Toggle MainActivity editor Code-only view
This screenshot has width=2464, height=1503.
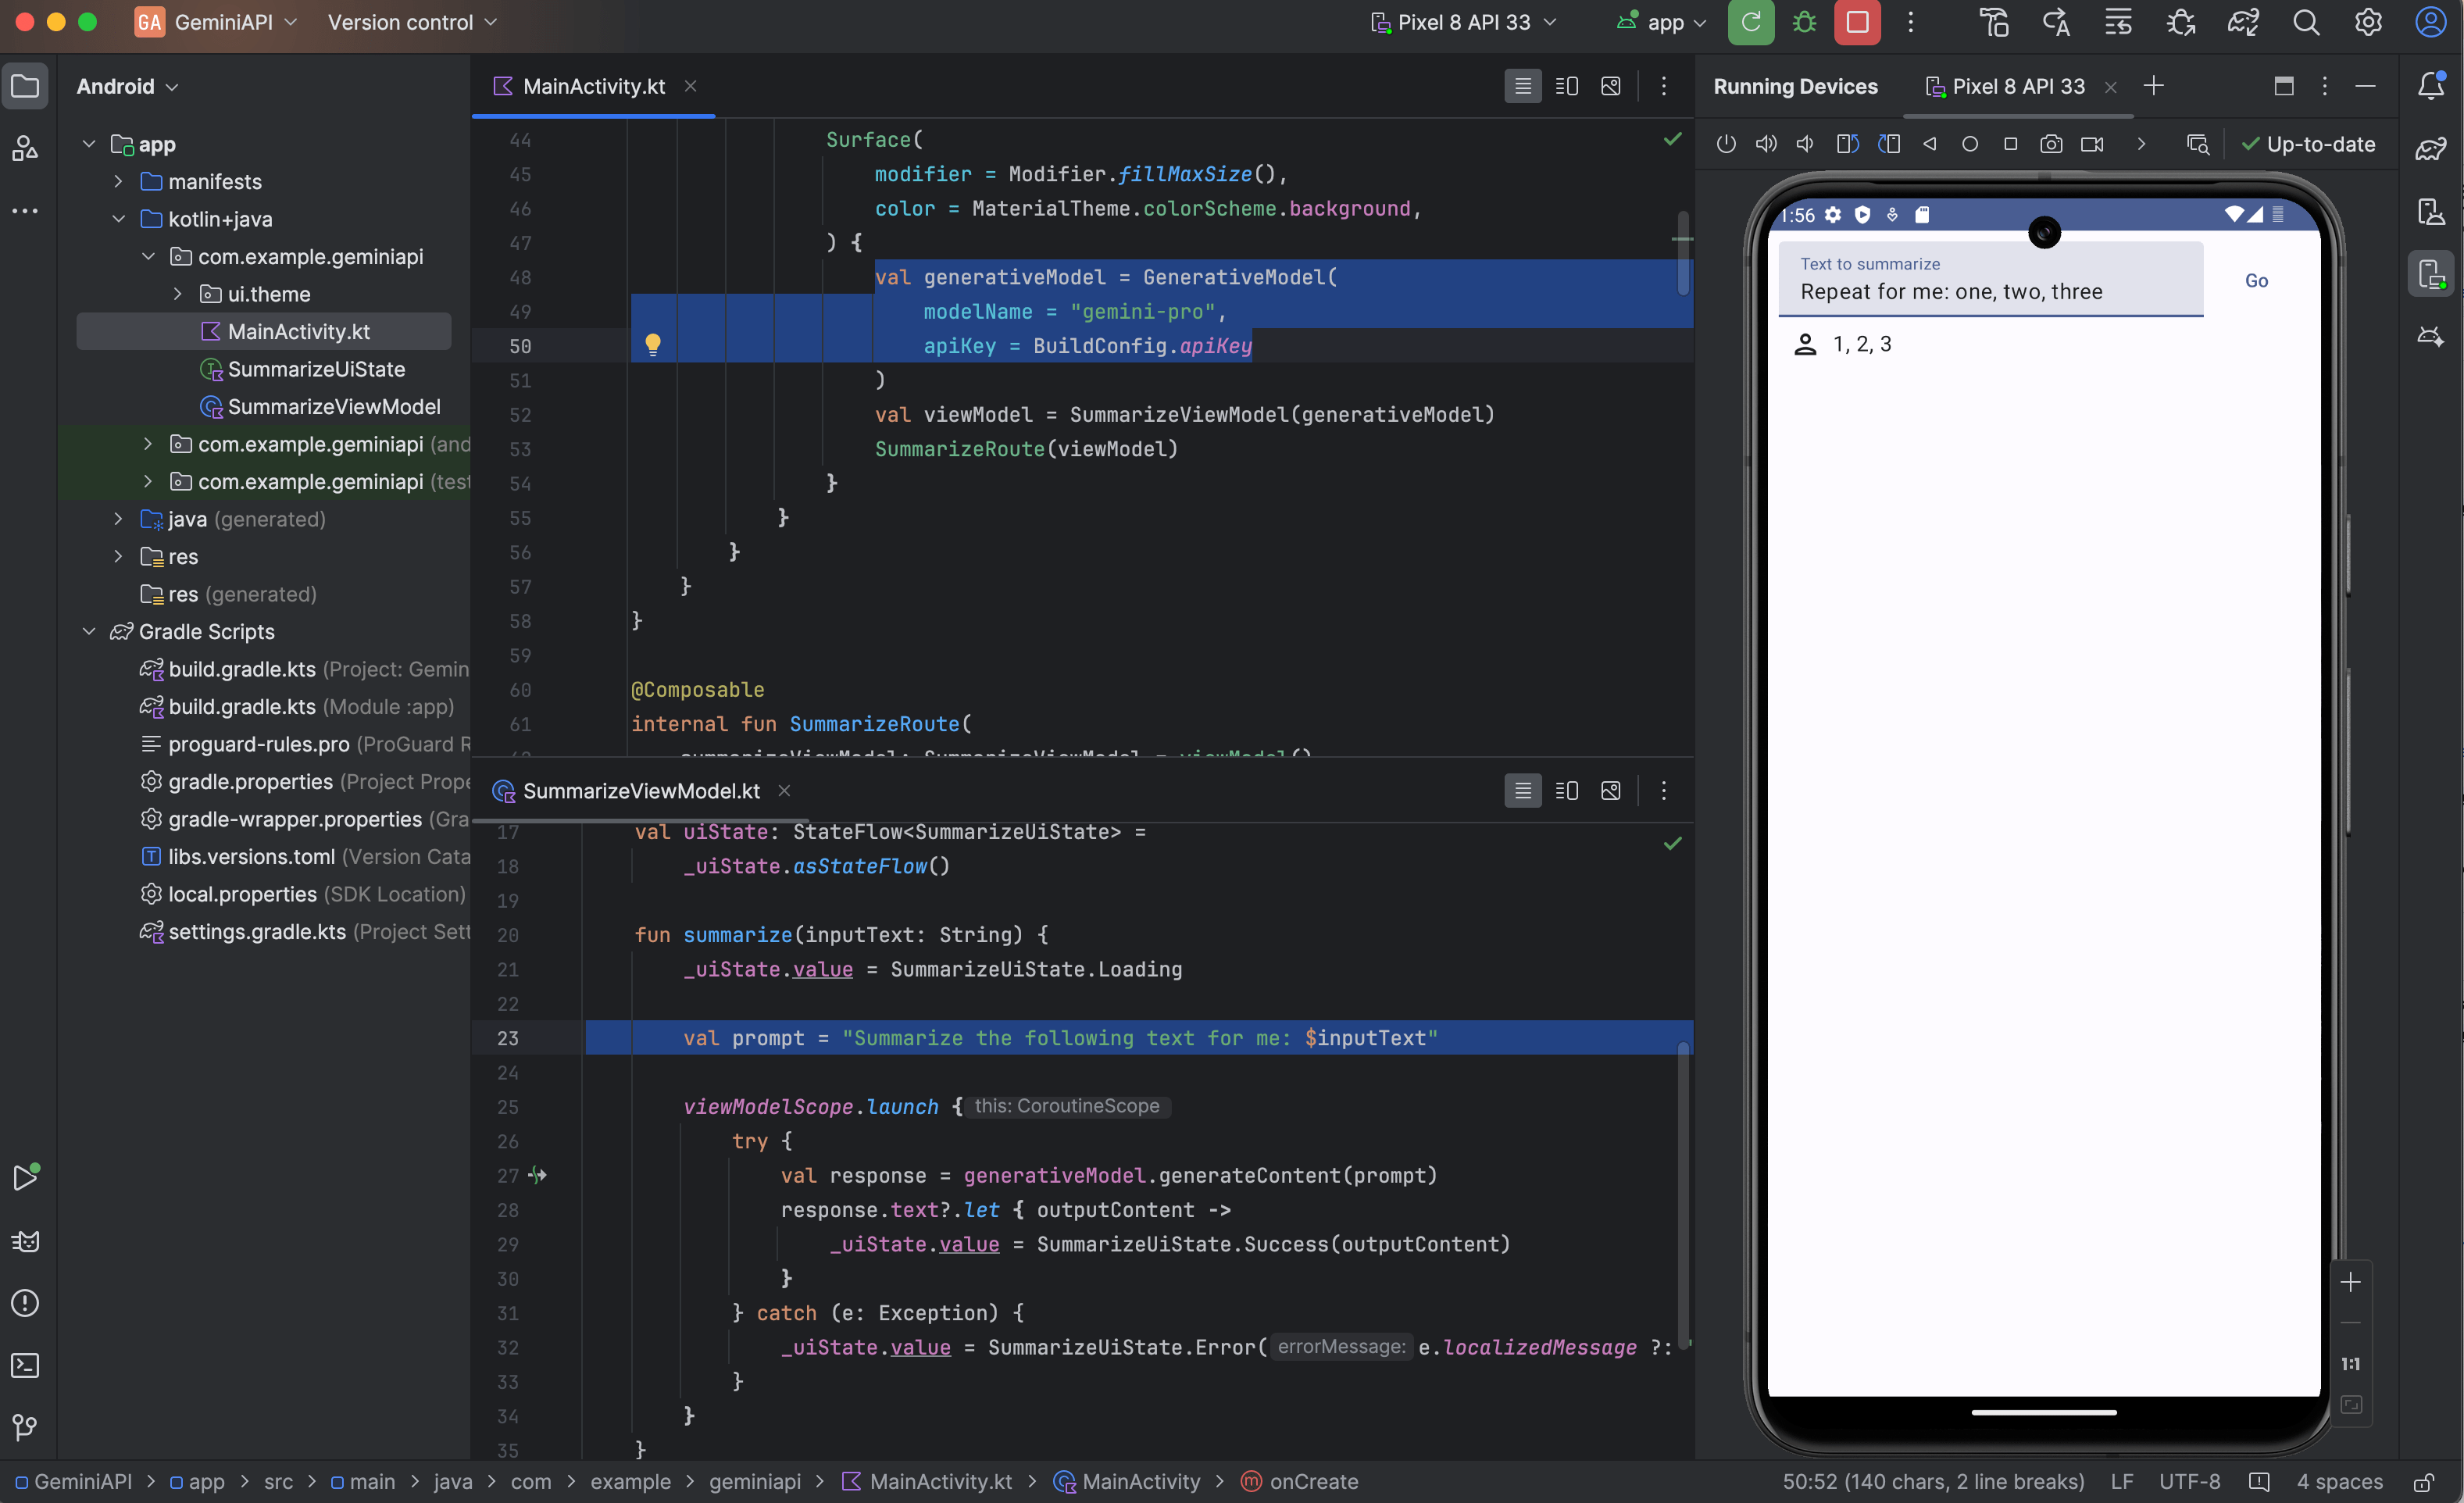click(1522, 87)
